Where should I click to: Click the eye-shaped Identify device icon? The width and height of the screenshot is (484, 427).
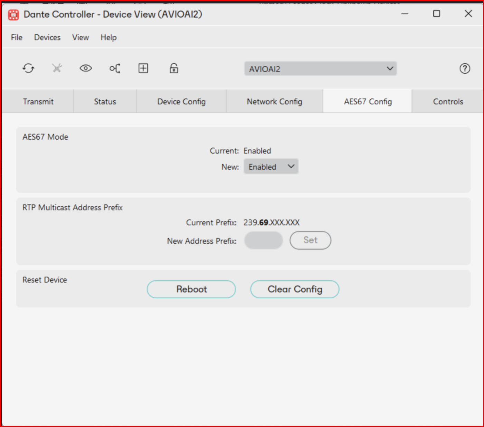[86, 68]
